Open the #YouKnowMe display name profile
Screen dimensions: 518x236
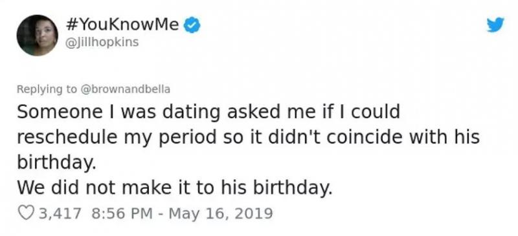(x=123, y=25)
